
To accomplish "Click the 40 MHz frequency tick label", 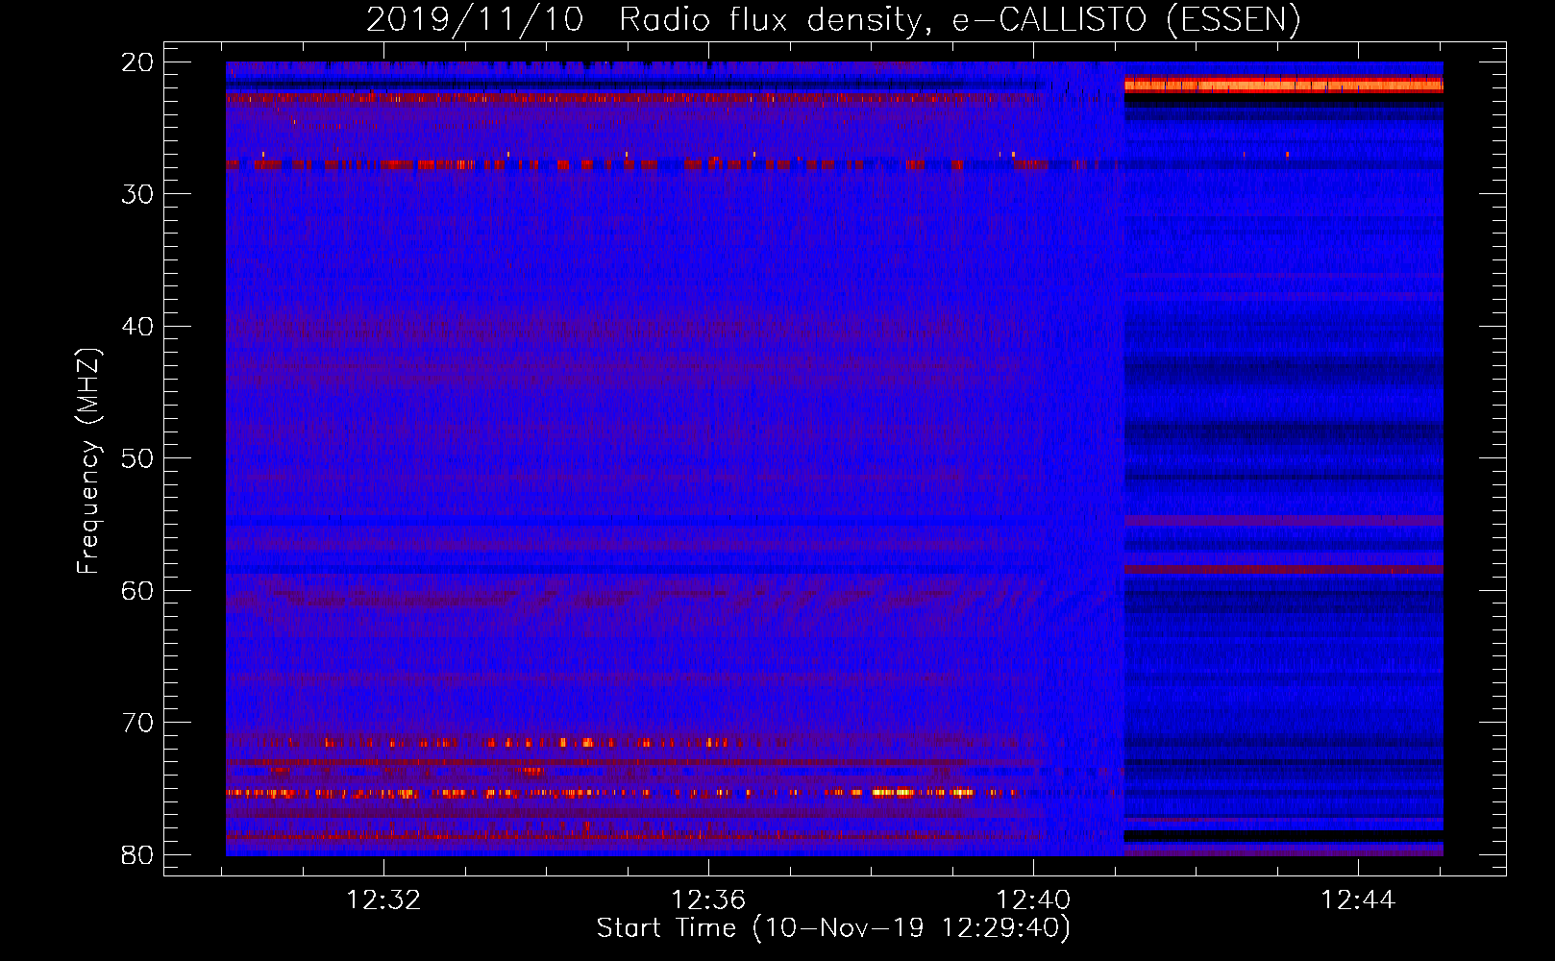I will [x=138, y=327].
